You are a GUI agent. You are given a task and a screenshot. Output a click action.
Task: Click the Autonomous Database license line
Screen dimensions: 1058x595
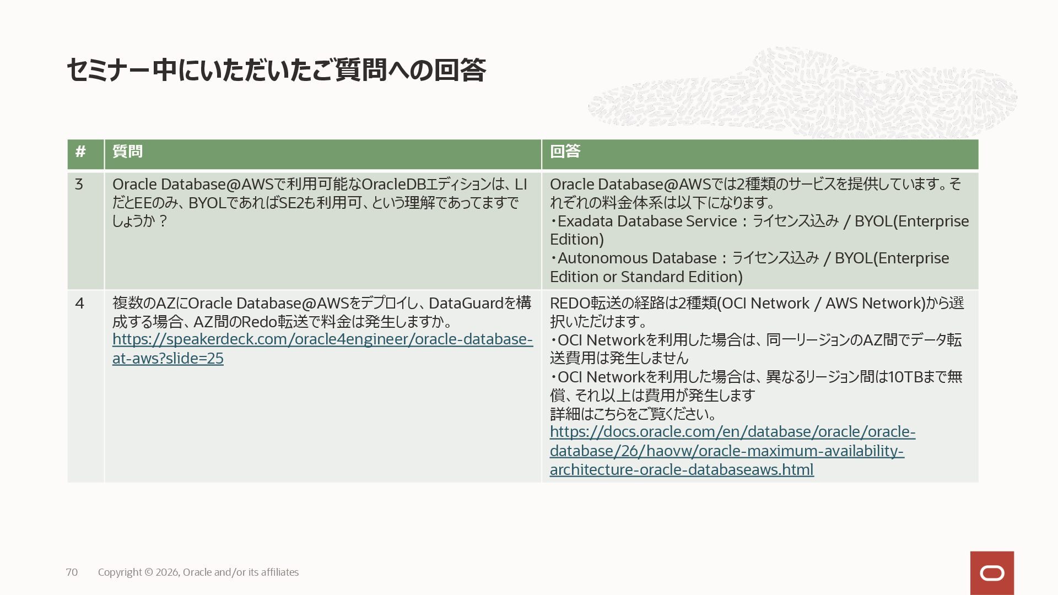[x=749, y=258]
